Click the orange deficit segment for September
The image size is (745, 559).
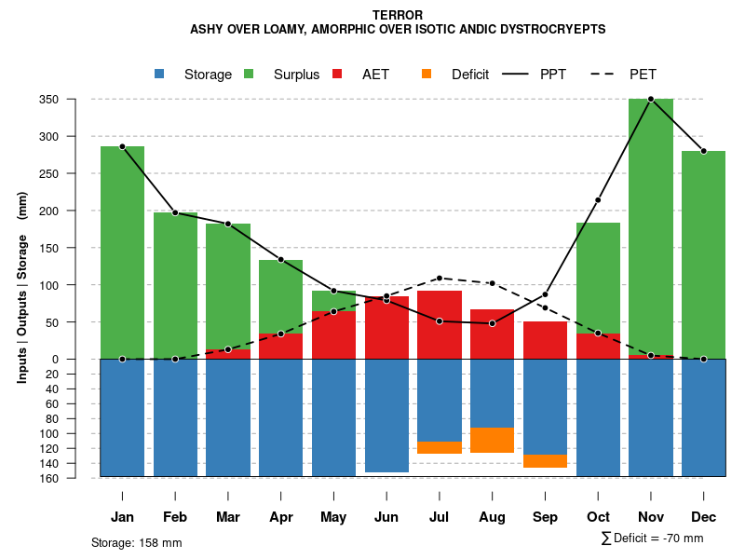[x=545, y=461]
